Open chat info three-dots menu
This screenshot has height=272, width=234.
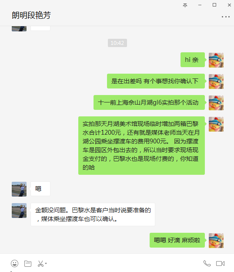(x=226, y=17)
